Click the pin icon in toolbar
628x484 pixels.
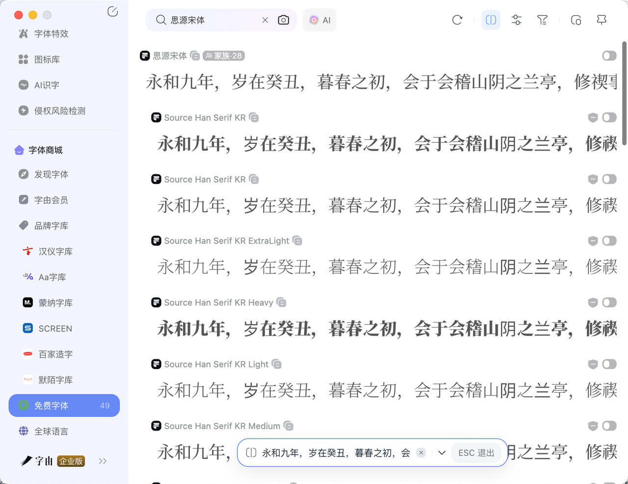(x=602, y=20)
